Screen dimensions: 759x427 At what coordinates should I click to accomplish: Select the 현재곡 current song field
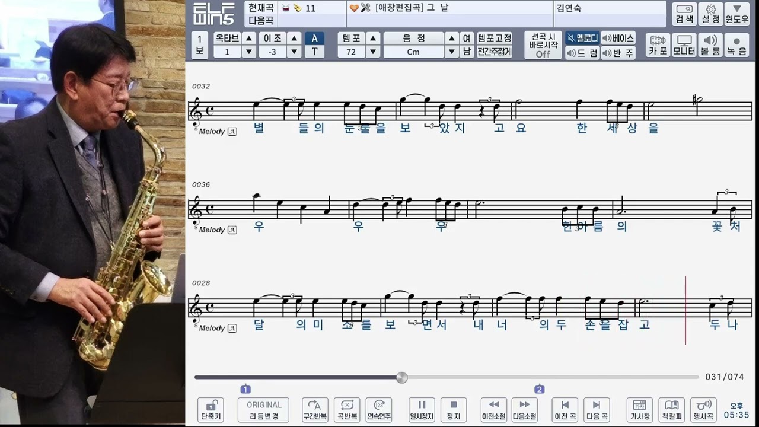[261, 7]
